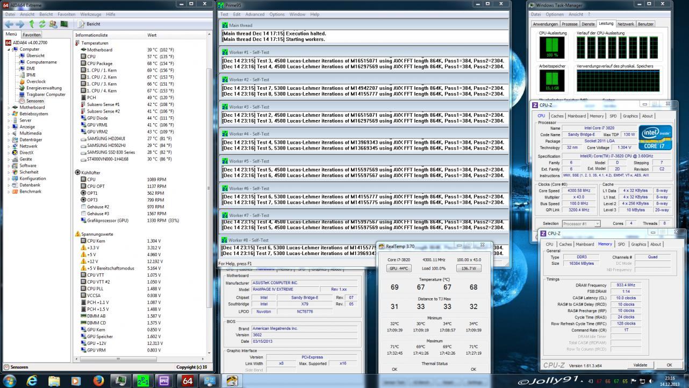Click the Worker #1 Self-Test title bar
689x388 pixels.
coord(364,52)
